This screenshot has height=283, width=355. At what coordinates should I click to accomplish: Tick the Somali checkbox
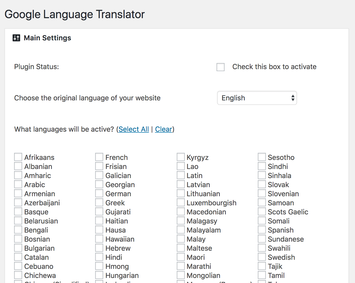[x=262, y=220]
